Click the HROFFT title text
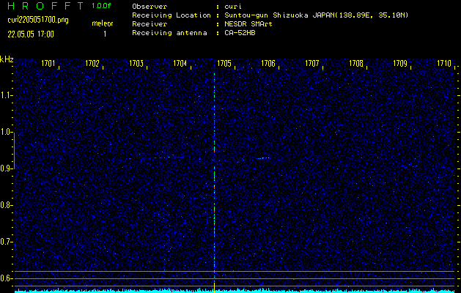The width and height of the screenshot is (461, 293). 43,6
